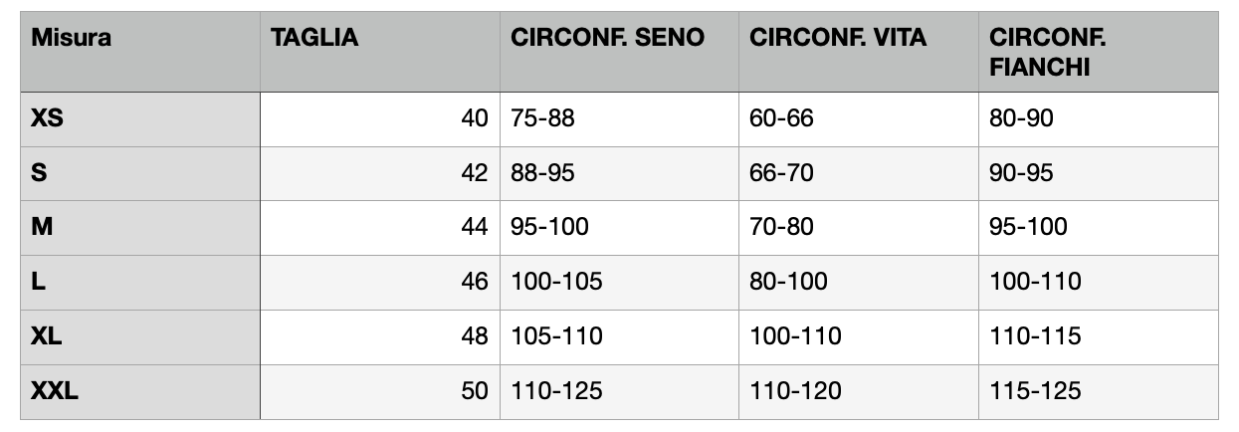Click the TAGLIA column header

click(x=380, y=52)
